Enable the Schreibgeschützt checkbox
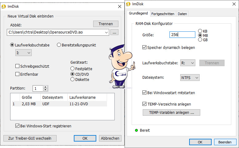This screenshot has height=148, width=239. [x=18, y=66]
